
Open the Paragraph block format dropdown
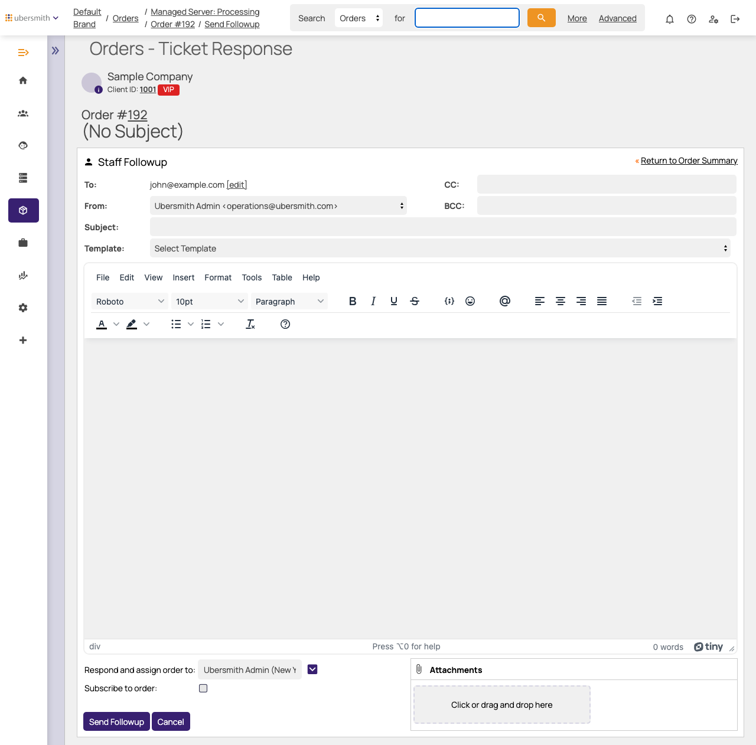tap(289, 301)
